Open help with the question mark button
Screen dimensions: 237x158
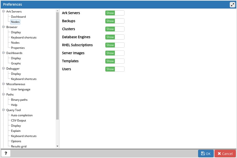click(6, 153)
